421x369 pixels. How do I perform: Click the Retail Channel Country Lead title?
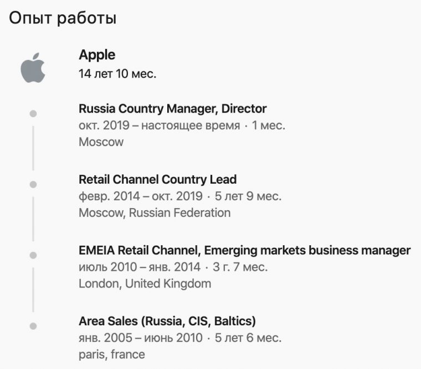[x=157, y=180]
